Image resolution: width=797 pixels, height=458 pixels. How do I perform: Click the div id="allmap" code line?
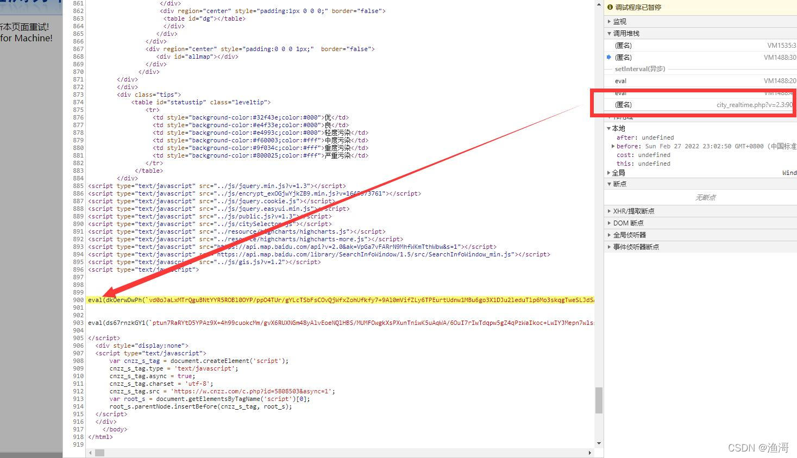coord(197,57)
